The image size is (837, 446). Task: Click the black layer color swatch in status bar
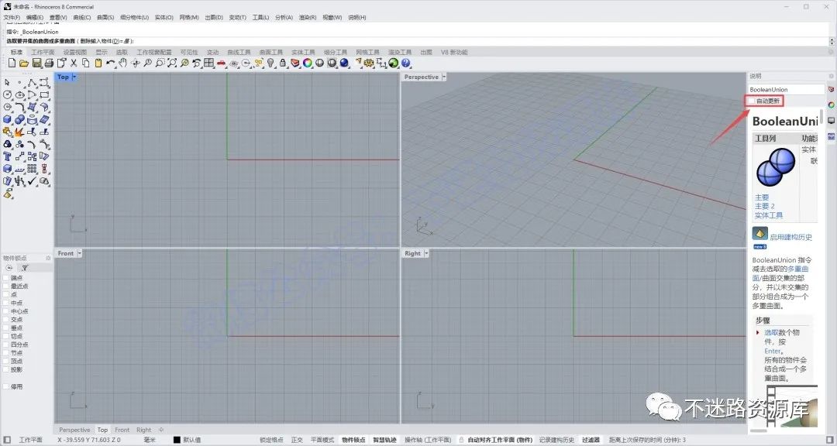pos(177,440)
